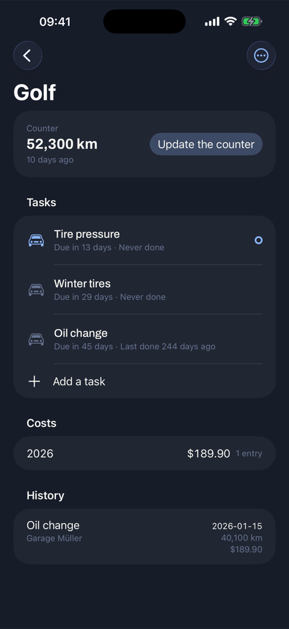289x629 pixels.
Task: View the $189.90 cost total
Action: coord(208,454)
